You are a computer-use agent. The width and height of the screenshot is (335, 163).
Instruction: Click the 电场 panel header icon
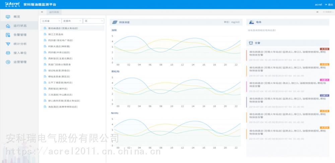point(252,22)
